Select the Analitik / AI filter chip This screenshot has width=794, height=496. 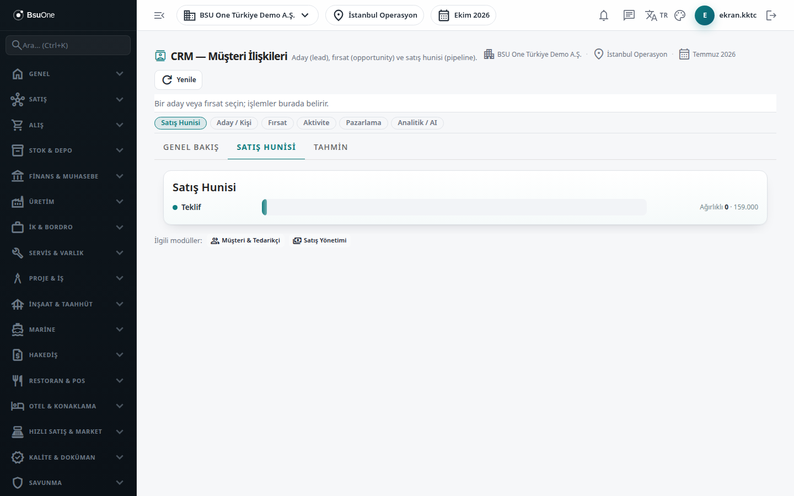(x=417, y=123)
